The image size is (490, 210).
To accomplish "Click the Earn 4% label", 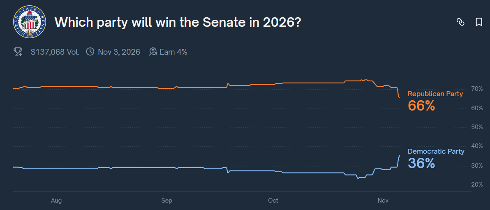I will (x=173, y=52).
